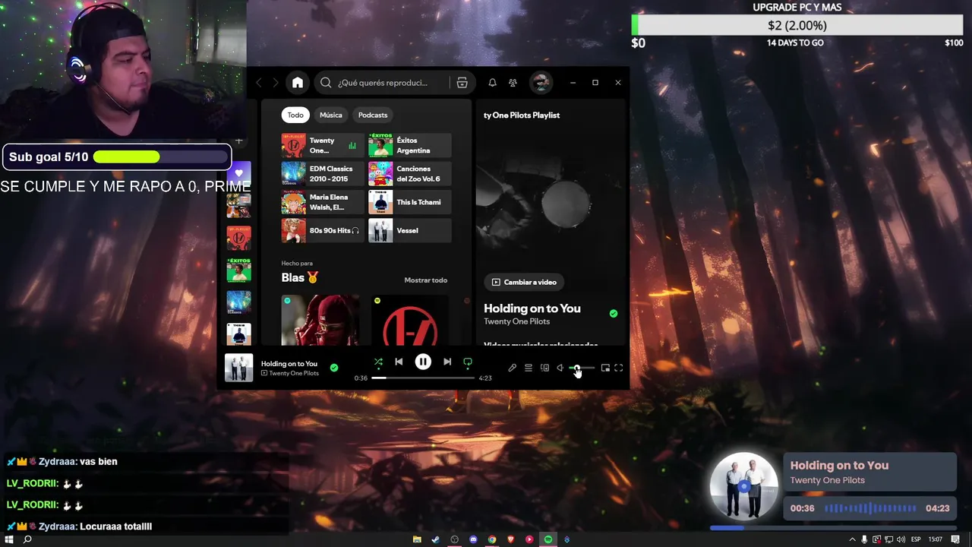This screenshot has height=547, width=972.
Task: Open File Explorer from taskbar
Action: coord(417,539)
